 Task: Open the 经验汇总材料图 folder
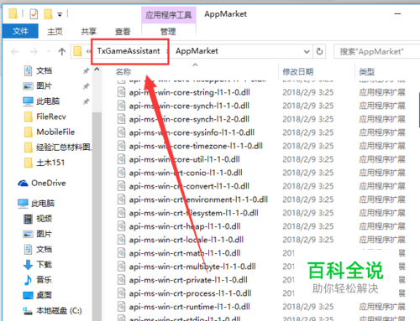(x=64, y=147)
